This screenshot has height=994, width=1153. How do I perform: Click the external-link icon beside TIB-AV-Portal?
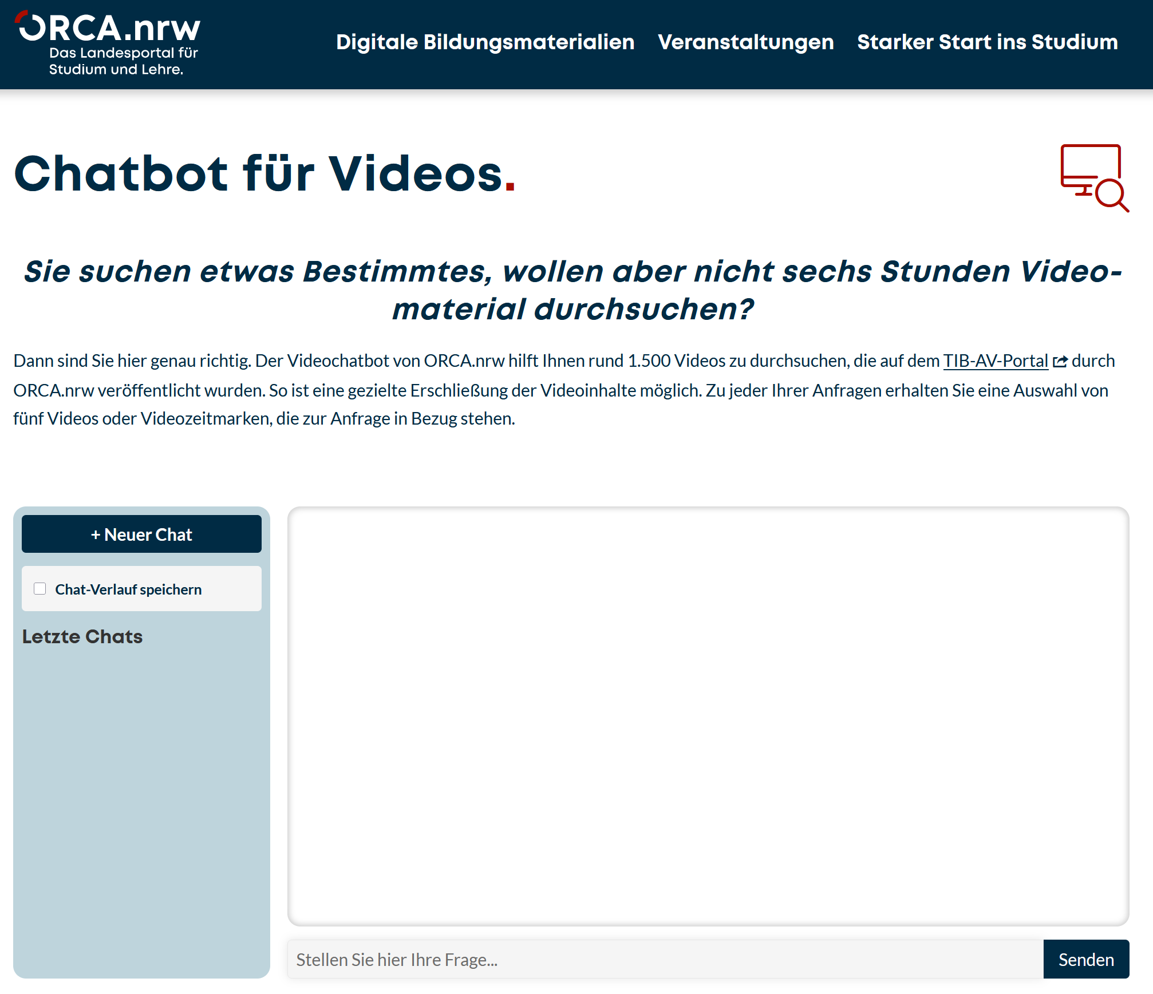click(x=1060, y=361)
